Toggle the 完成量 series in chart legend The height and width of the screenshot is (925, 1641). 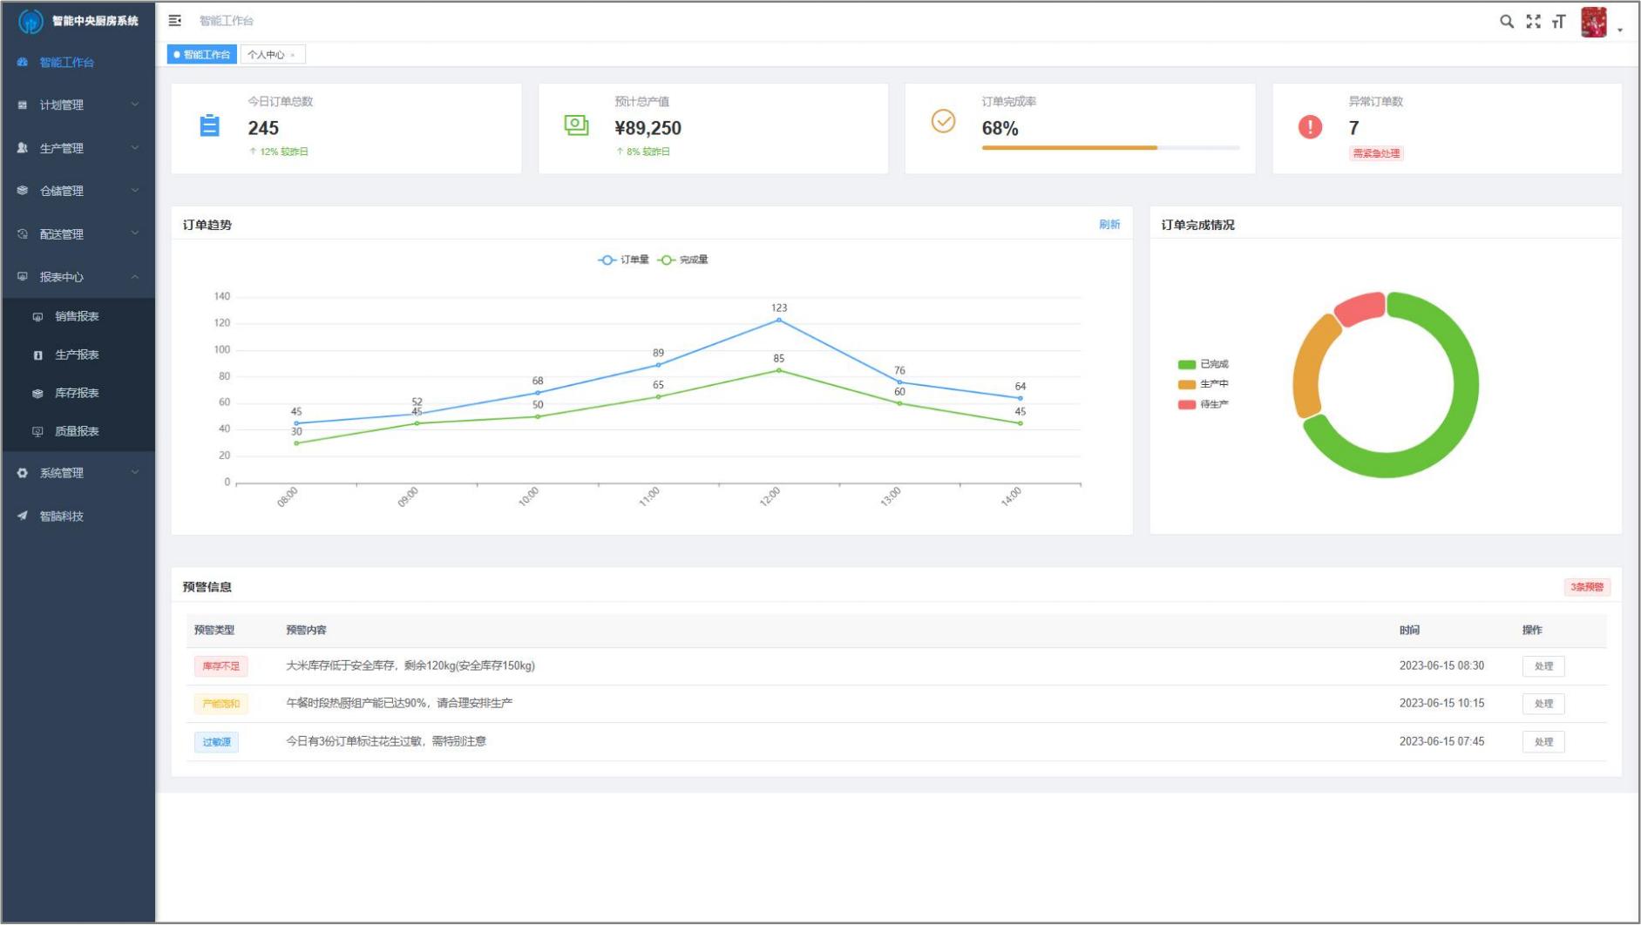683,260
